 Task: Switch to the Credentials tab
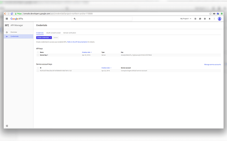tap(40, 33)
